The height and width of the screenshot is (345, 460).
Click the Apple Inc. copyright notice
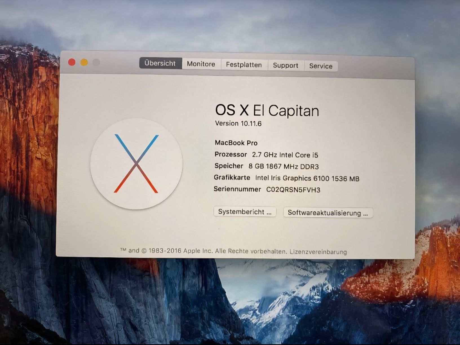[204, 251]
